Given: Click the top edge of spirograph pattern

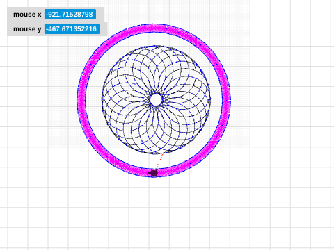Looking at the screenshot, I should (x=156, y=46).
